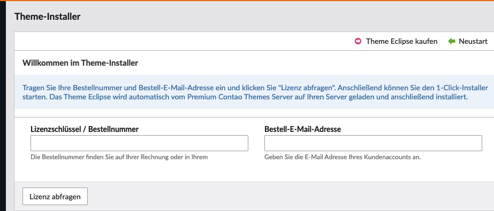Click the orange bar at the window top
The height and width of the screenshot is (211, 494).
[247, 1]
